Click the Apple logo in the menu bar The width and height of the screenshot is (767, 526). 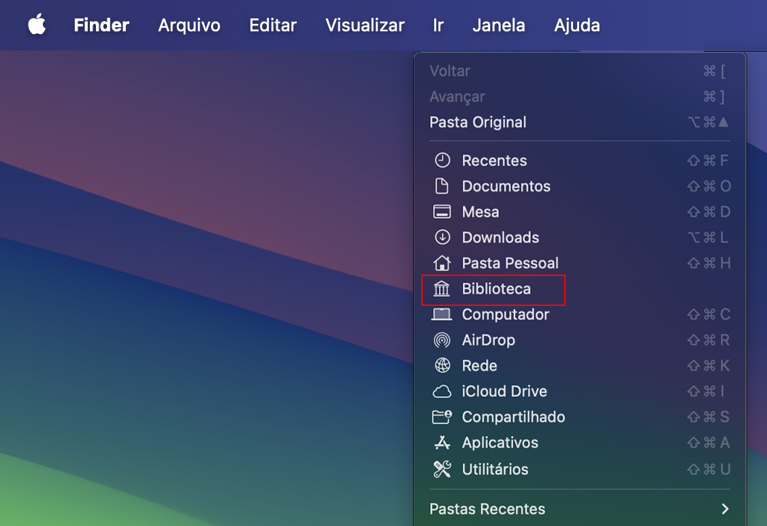[37, 25]
